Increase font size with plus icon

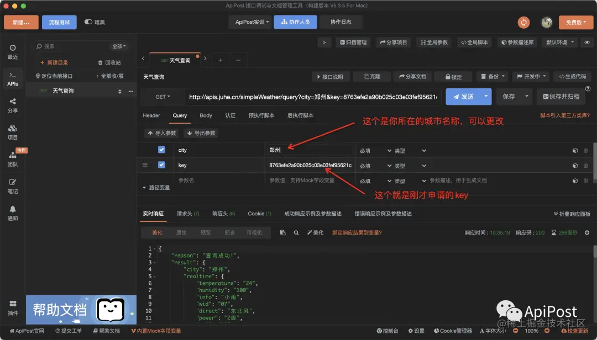547,331
